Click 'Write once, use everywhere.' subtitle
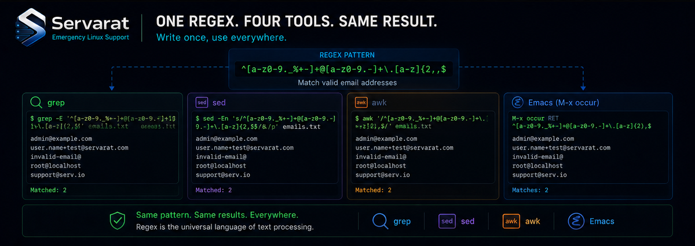Image resolution: width=695 pixels, height=246 pixels. tap(222, 38)
